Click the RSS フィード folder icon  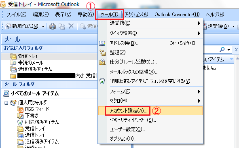pyautogui.click(x=20, y=110)
